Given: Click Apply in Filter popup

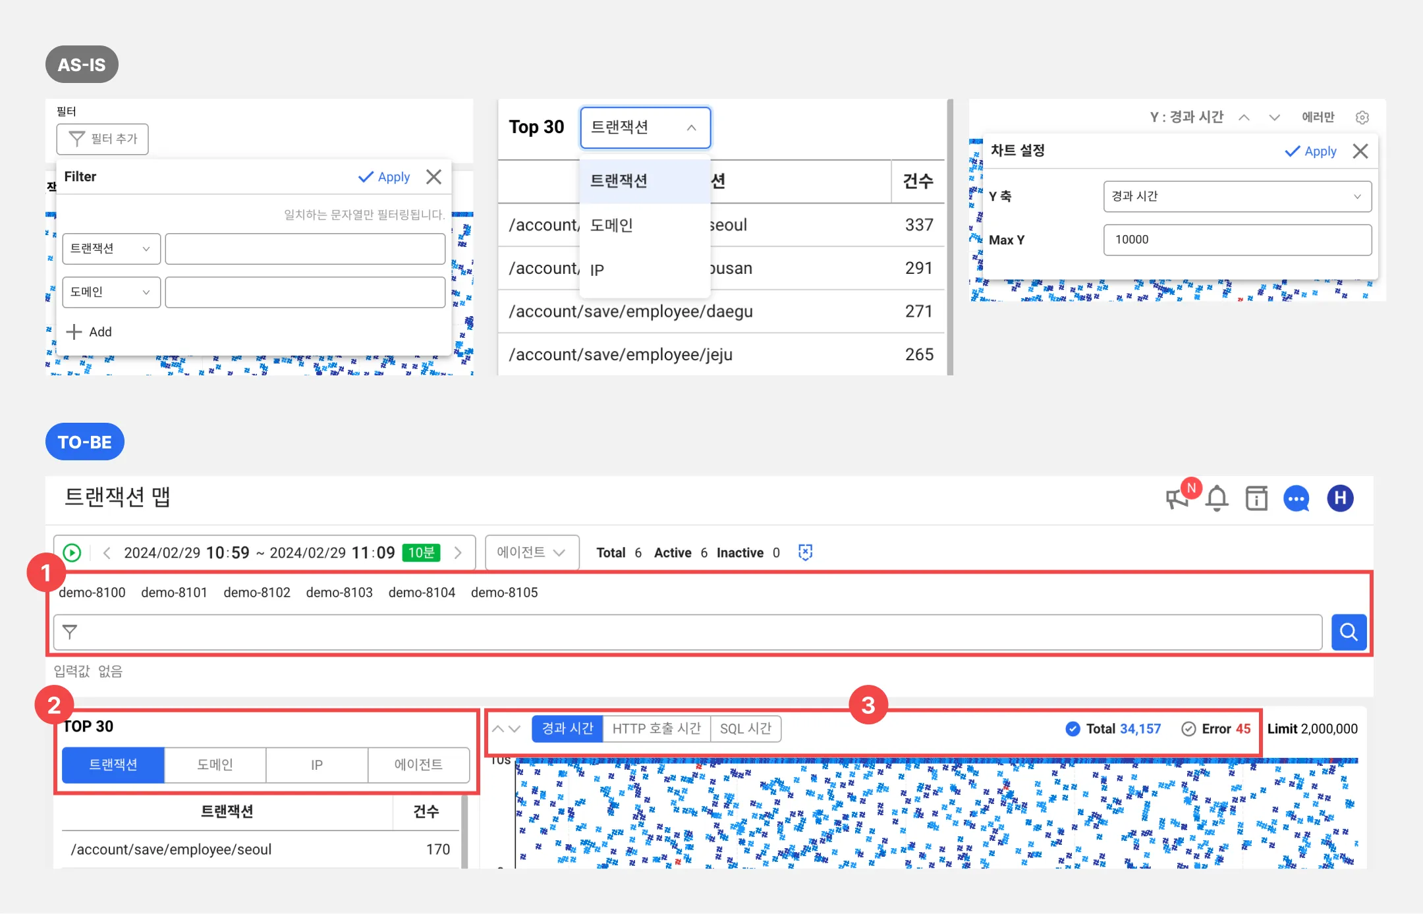Looking at the screenshot, I should 384,177.
